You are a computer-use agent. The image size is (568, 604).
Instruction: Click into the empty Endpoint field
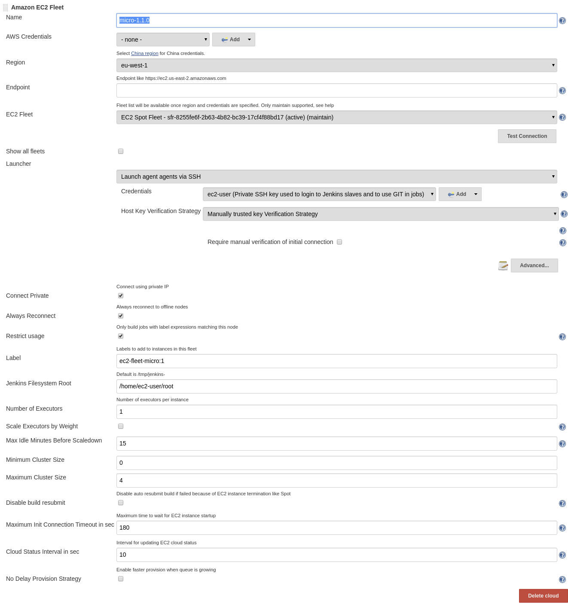tap(337, 90)
